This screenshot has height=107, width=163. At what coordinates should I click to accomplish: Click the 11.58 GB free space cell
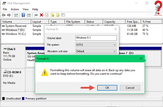pos(132,30)
